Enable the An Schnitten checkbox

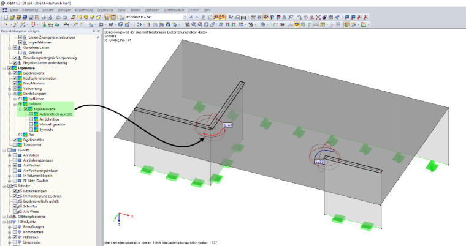(31, 119)
